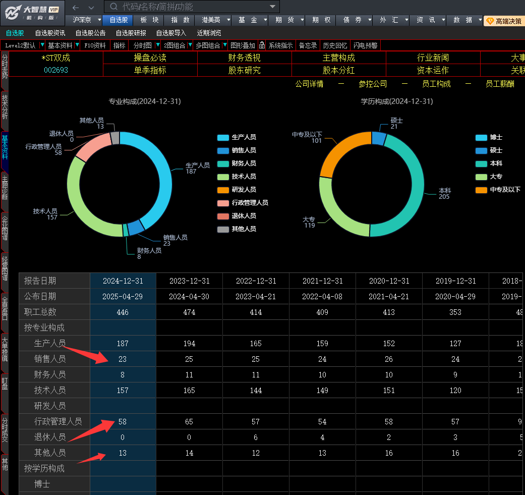Go to 公司详情 page link
Screen dimensions: 525x495
point(309,84)
